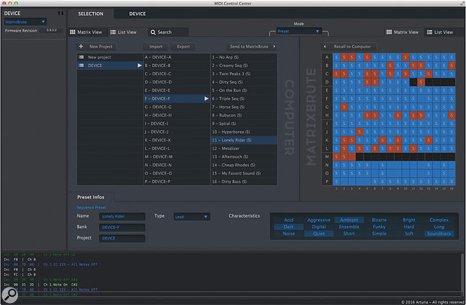The width and height of the screenshot is (466, 305).
Task: Click the preset Name field
Action: 123,216
